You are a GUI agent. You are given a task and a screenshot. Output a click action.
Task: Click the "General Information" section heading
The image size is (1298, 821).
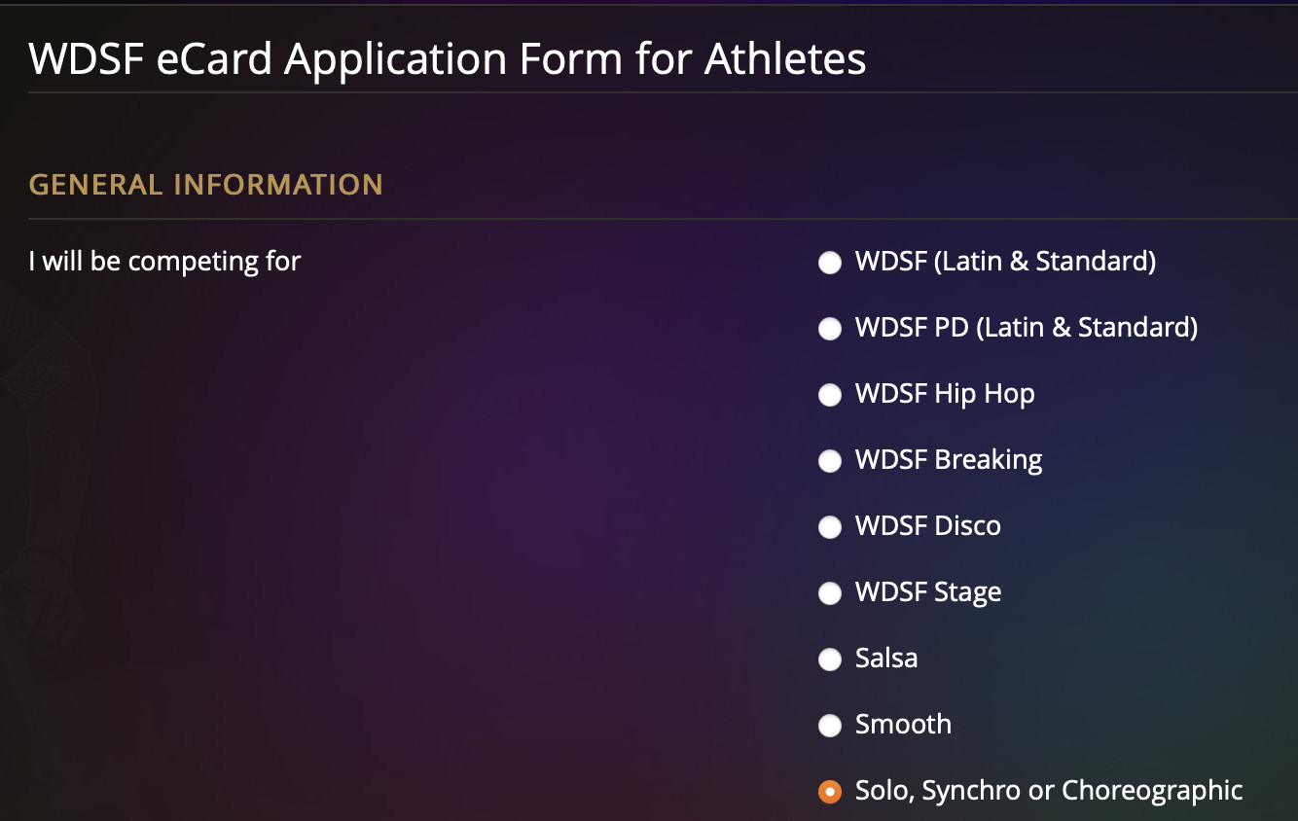coord(205,185)
